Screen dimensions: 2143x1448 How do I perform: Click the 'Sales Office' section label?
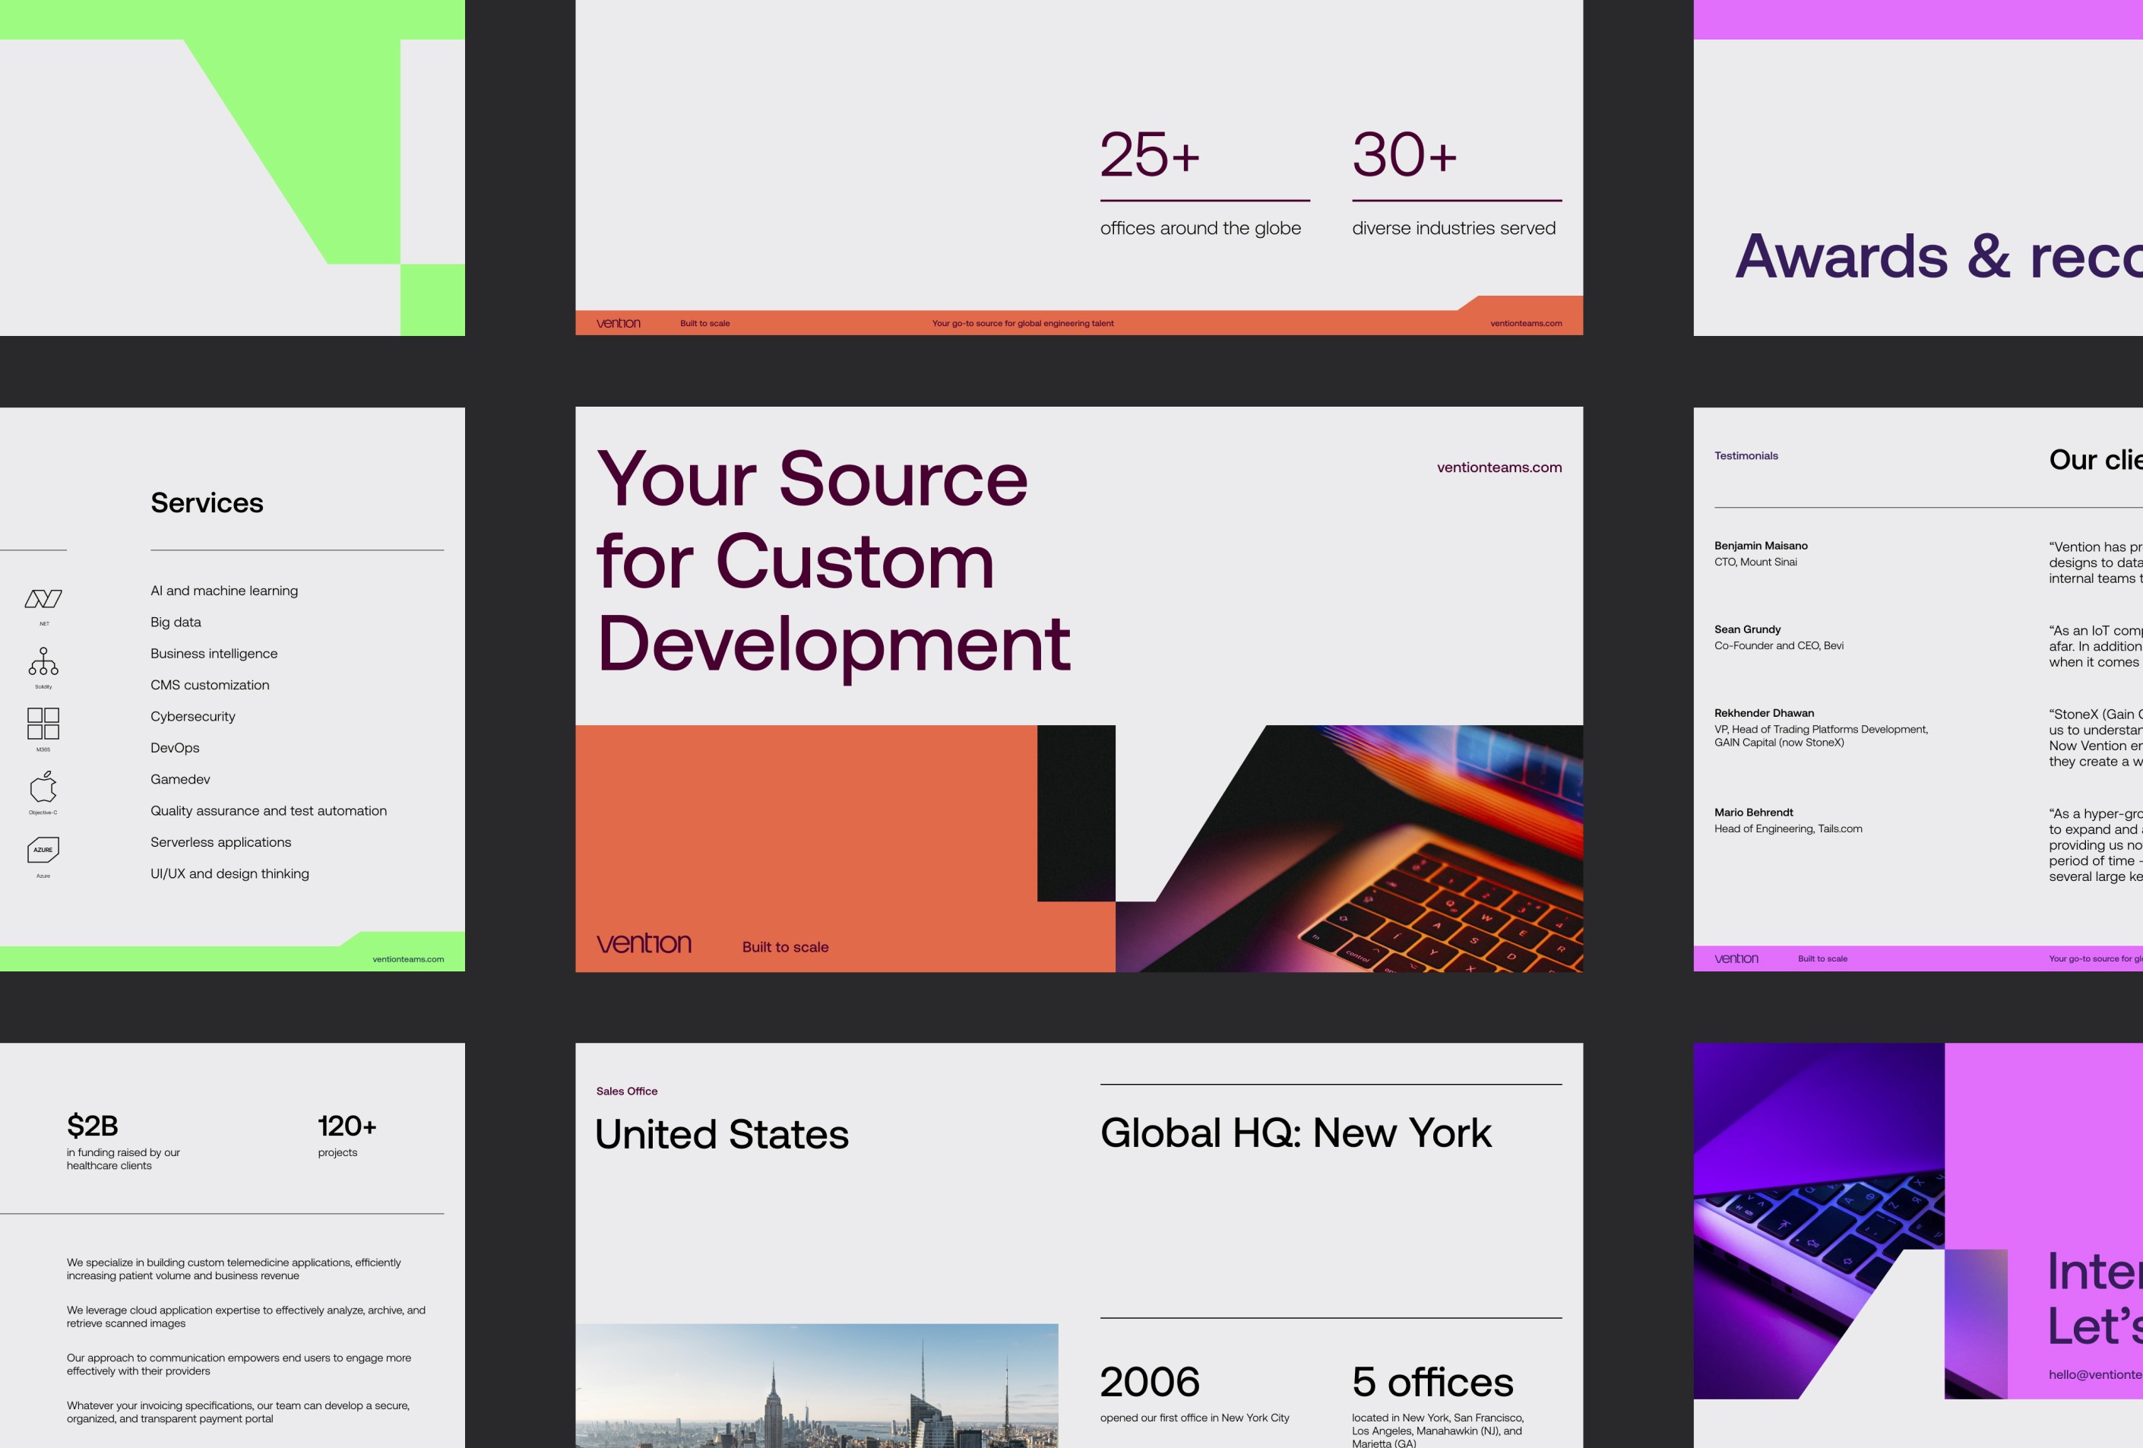point(626,1091)
